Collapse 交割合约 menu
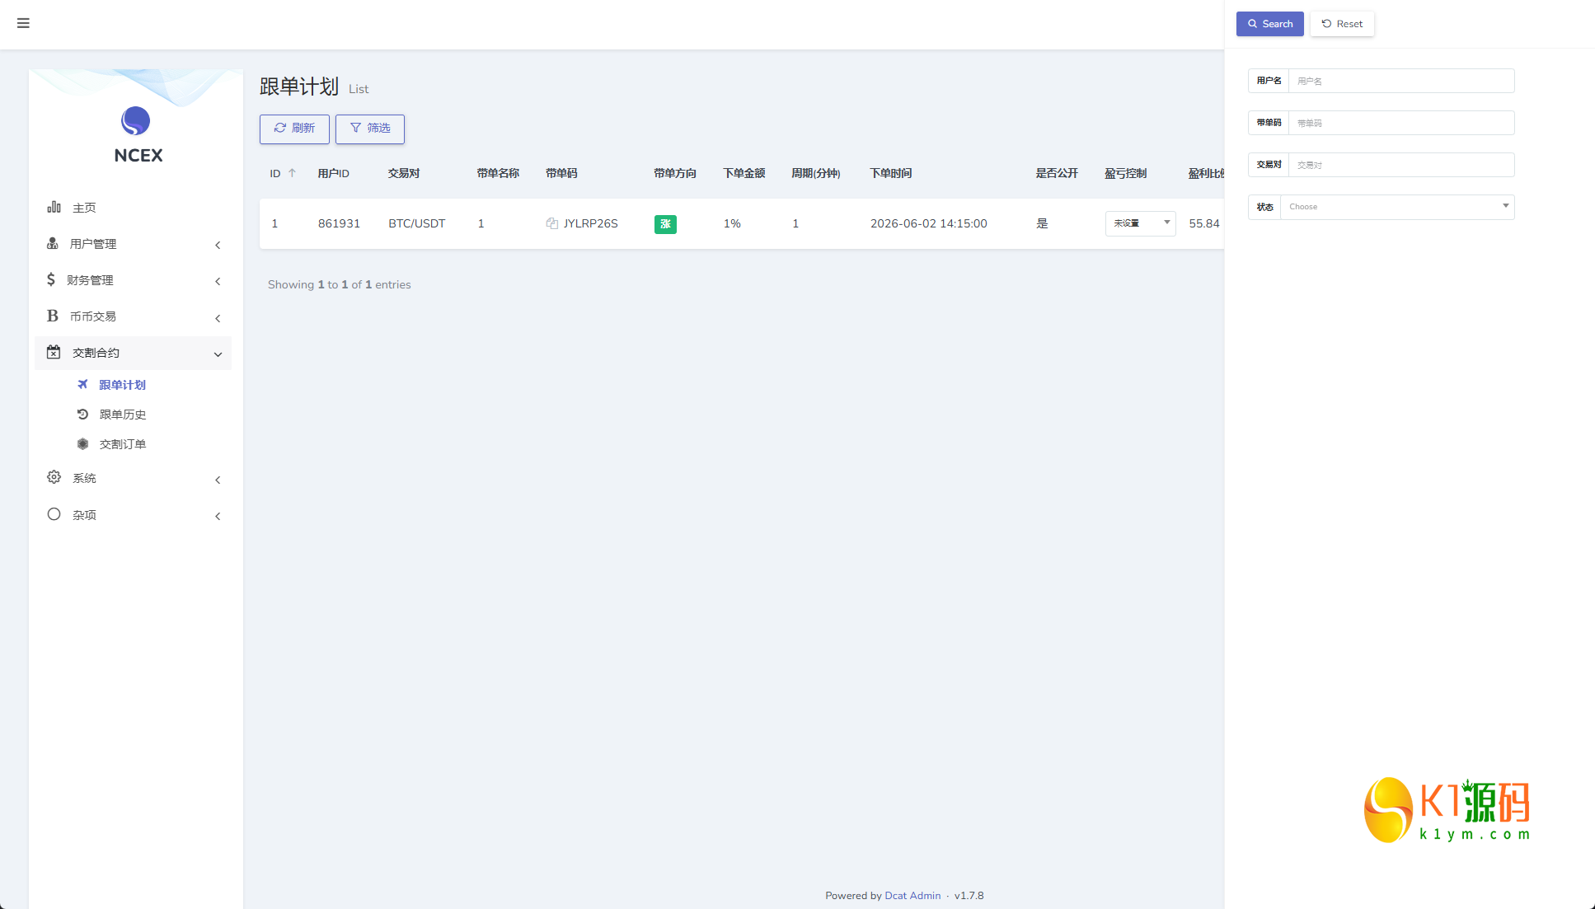This screenshot has width=1595, height=909. tap(133, 353)
